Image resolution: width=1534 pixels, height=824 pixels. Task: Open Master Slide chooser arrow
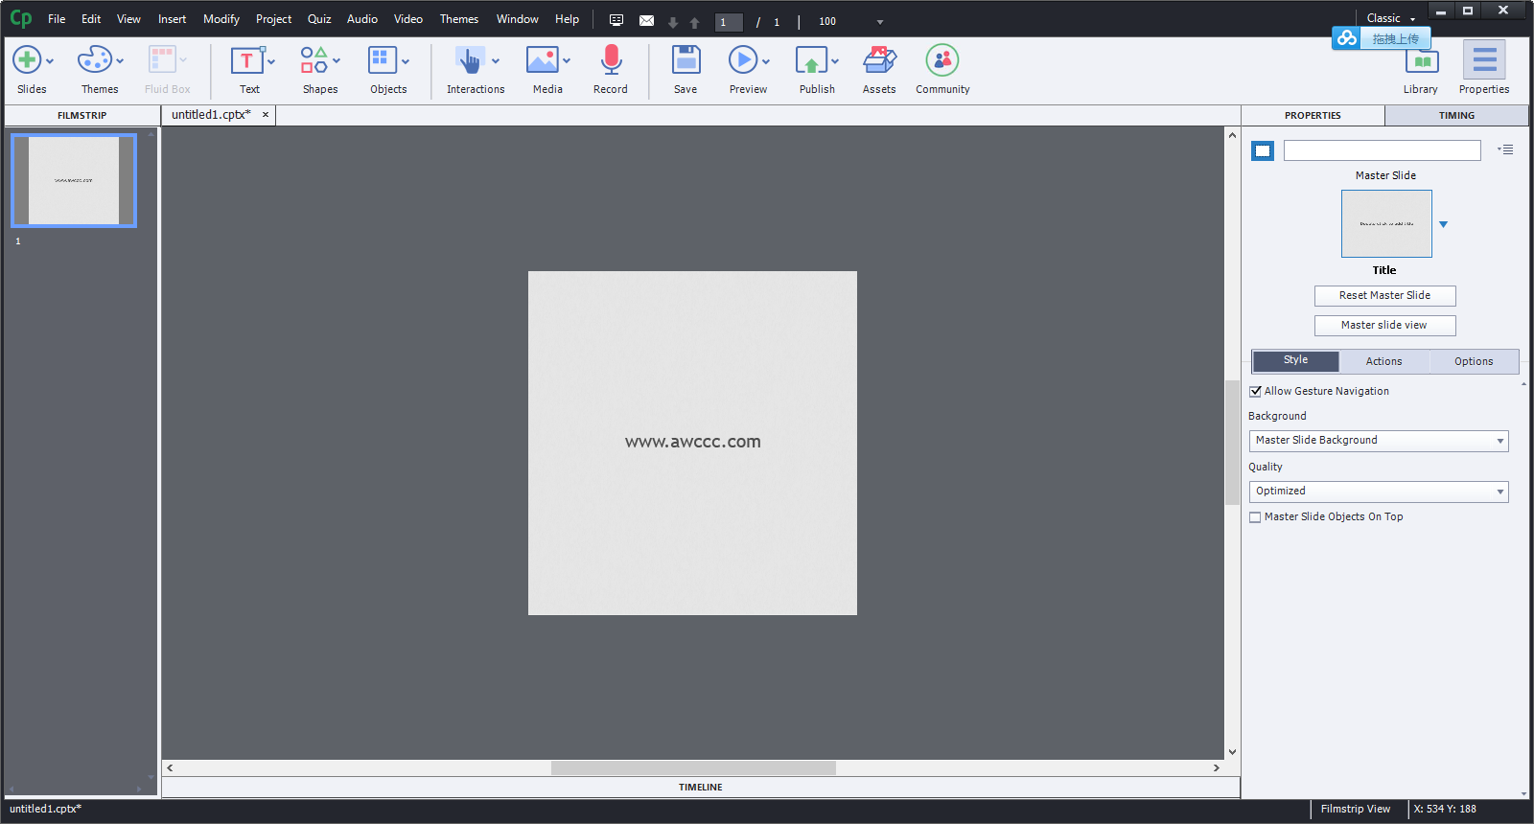pos(1443,224)
